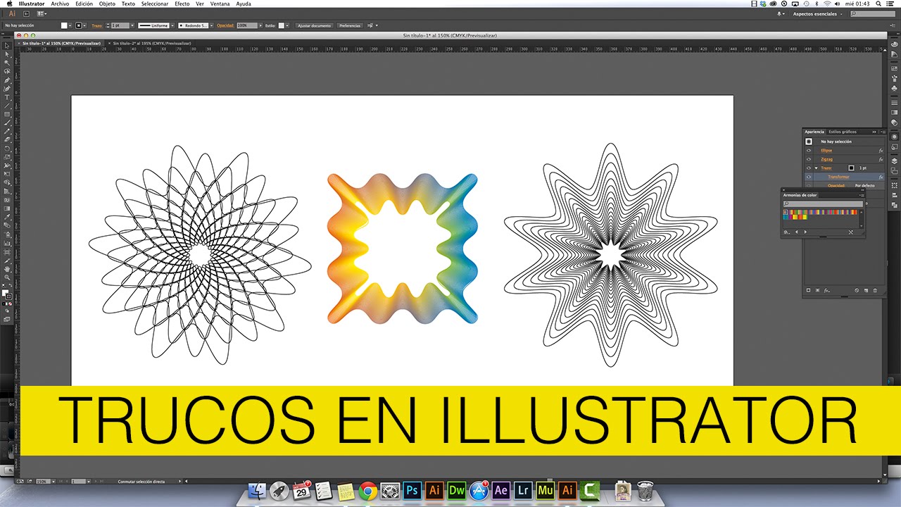Toggle visibility of Transformar effect
Image resolution: width=901 pixels, height=507 pixels.
coord(809,177)
